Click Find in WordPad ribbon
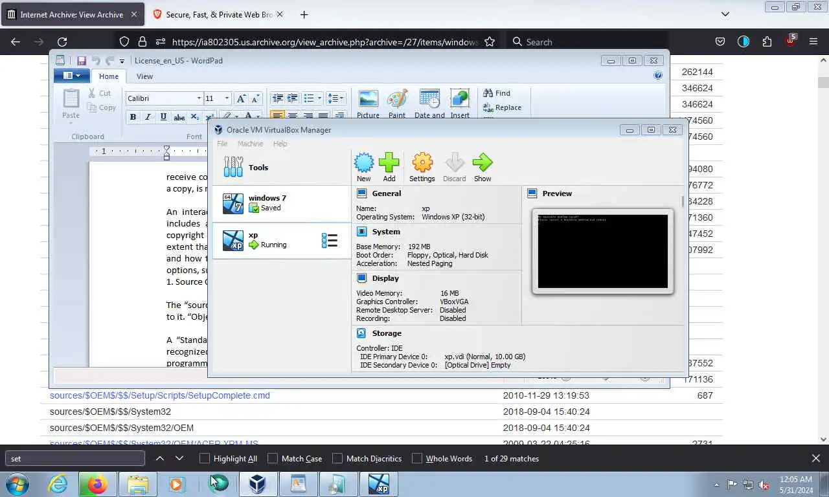 (x=497, y=93)
